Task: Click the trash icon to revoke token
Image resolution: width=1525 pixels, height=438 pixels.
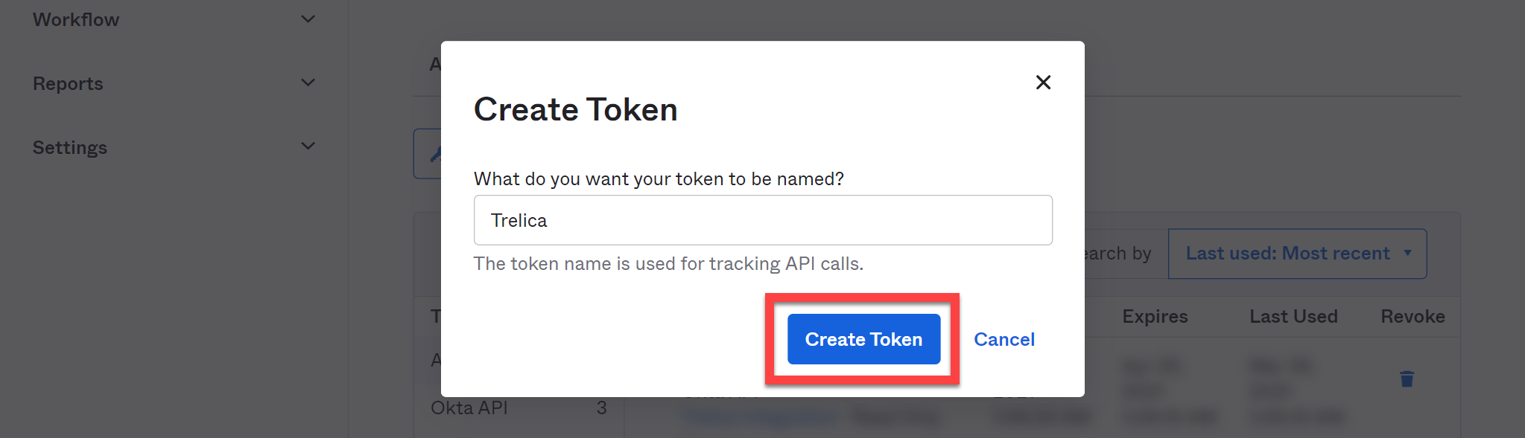Action: point(1407,379)
